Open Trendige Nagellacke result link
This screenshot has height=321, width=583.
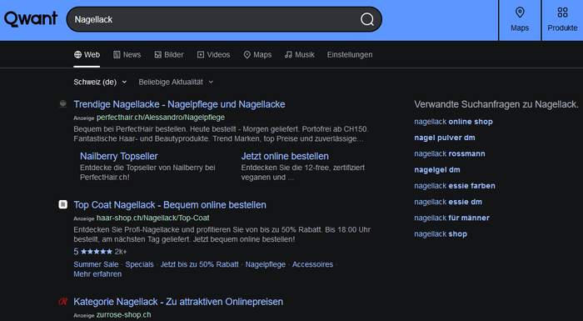coord(179,104)
